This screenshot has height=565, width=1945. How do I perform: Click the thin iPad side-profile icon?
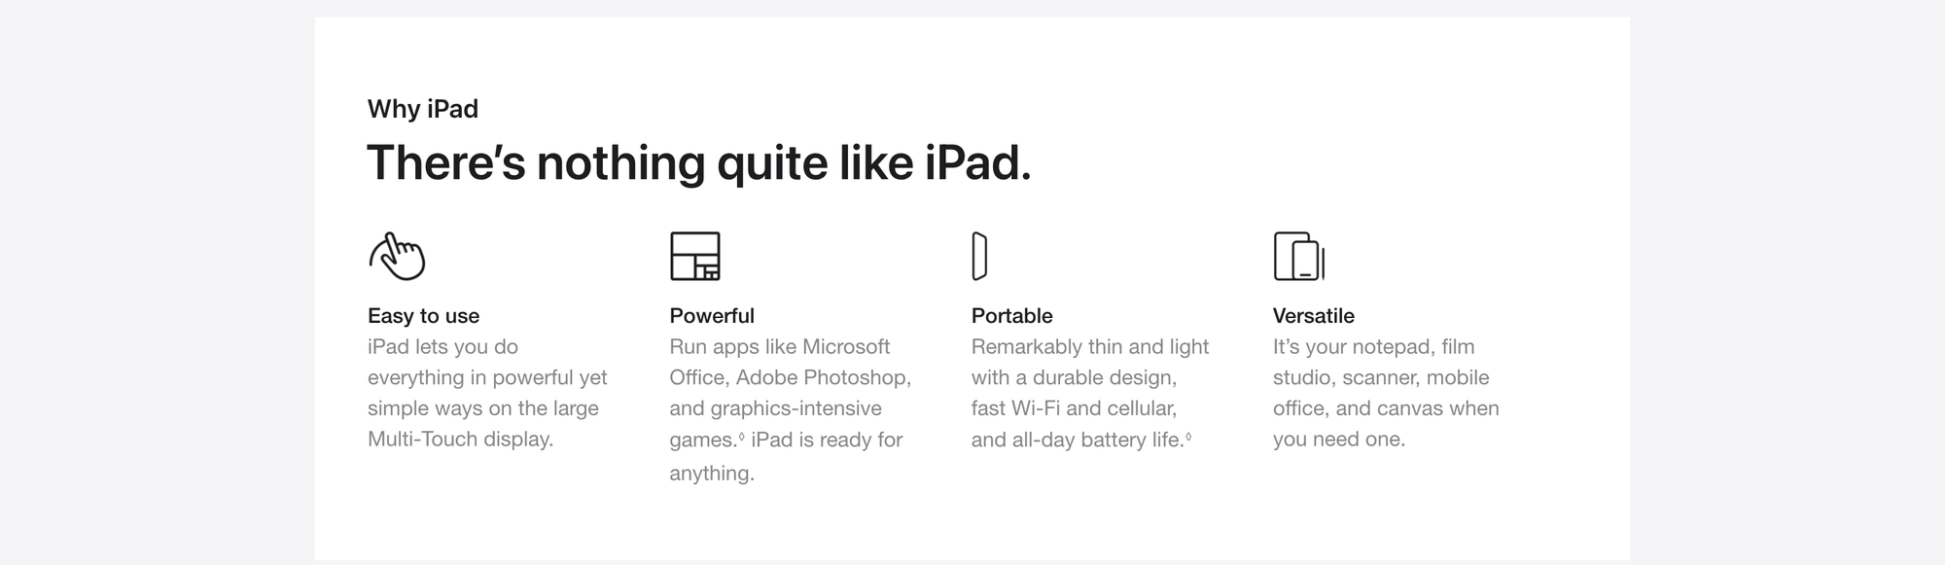(979, 257)
